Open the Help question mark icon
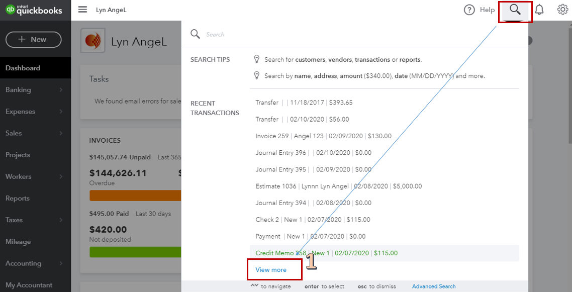The width and height of the screenshot is (572, 292). pyautogui.click(x=469, y=10)
